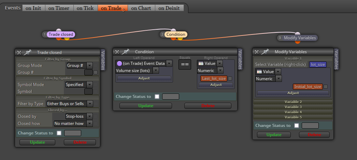Screen dimensions: 357x160
Task: Expand the Variable 4 section
Action: [293, 112]
